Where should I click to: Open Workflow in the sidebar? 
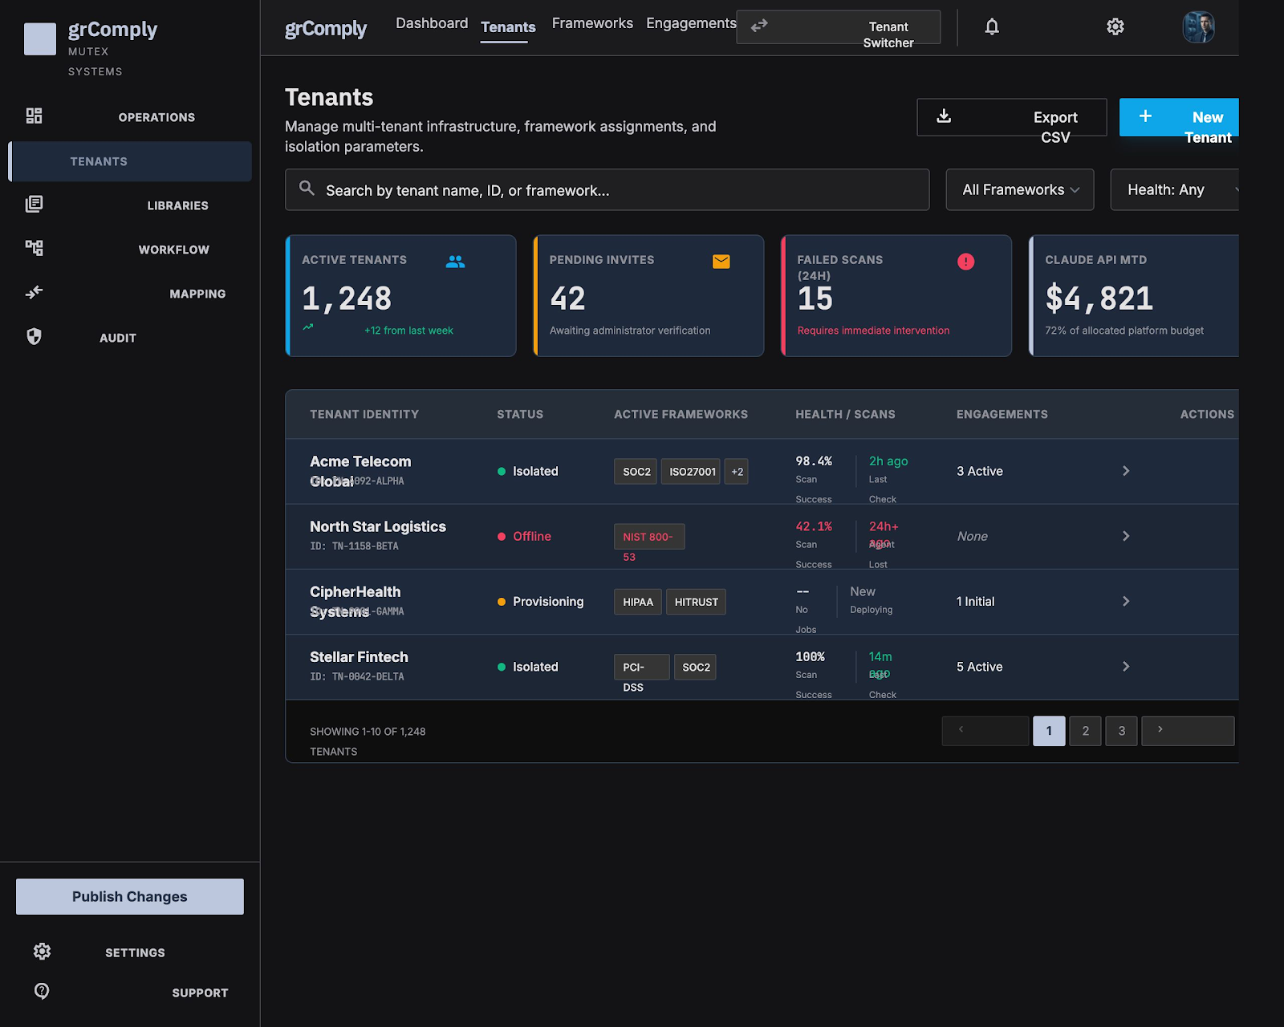130,250
